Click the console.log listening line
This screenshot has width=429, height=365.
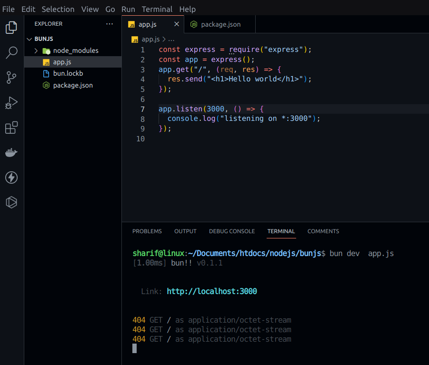click(243, 118)
